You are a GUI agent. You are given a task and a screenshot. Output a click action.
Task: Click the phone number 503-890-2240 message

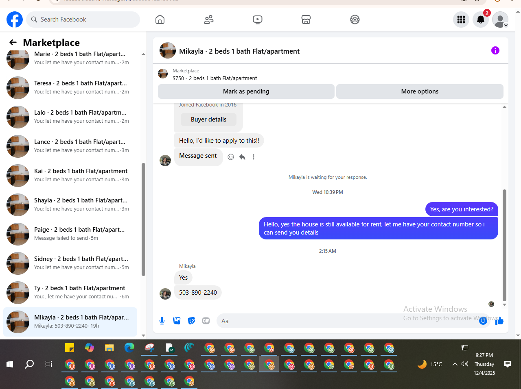click(198, 292)
